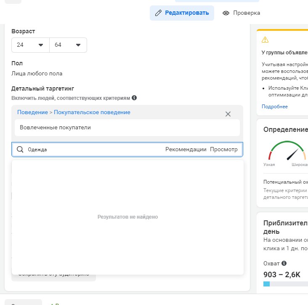The image size is (308, 305).
Task: Open the Покупательское поведение link
Action: (x=92, y=112)
